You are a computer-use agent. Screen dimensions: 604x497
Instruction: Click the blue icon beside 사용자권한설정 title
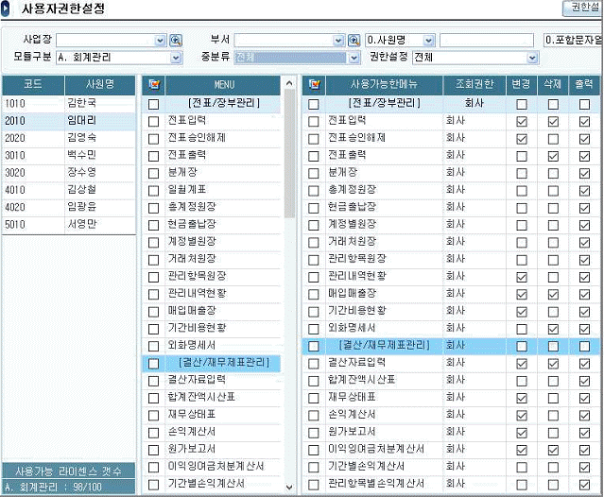(8, 9)
